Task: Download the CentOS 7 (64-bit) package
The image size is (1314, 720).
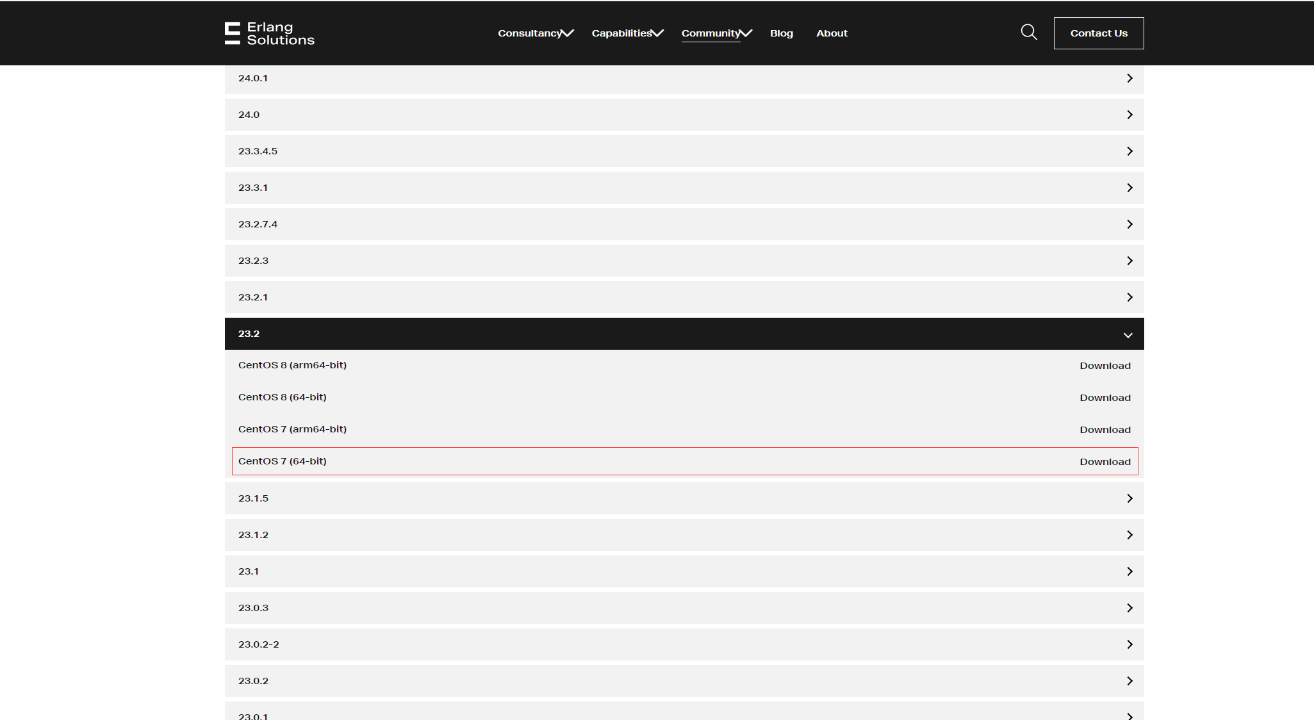Action: [x=1105, y=462]
